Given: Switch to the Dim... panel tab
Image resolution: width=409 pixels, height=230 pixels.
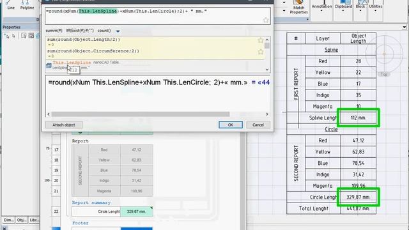Looking at the screenshot, I should tap(8, 220).
